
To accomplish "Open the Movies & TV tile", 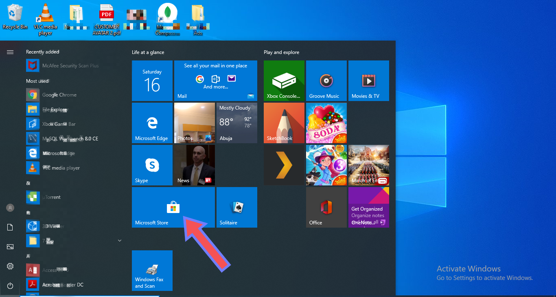I will click(369, 81).
